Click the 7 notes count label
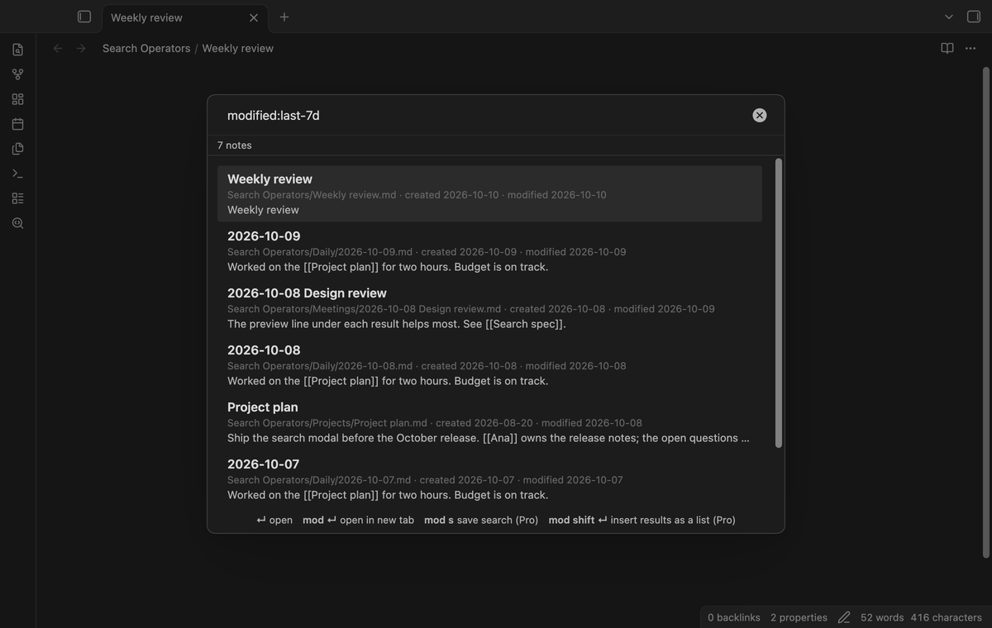The height and width of the screenshot is (628, 992). tap(235, 145)
